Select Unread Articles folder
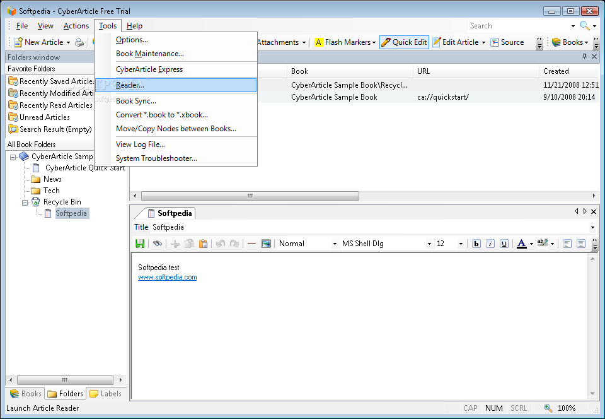Viewport: 605px width, 419px height. [39, 117]
